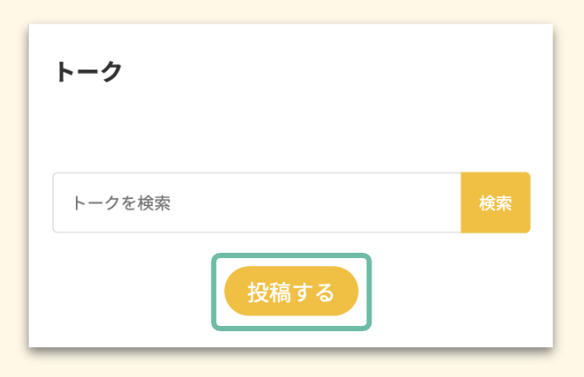Start a new post with 投稿する
Image resolution: width=584 pixels, height=377 pixels.
[x=291, y=291]
